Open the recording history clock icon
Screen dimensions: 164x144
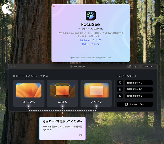click(x=141, y=67)
